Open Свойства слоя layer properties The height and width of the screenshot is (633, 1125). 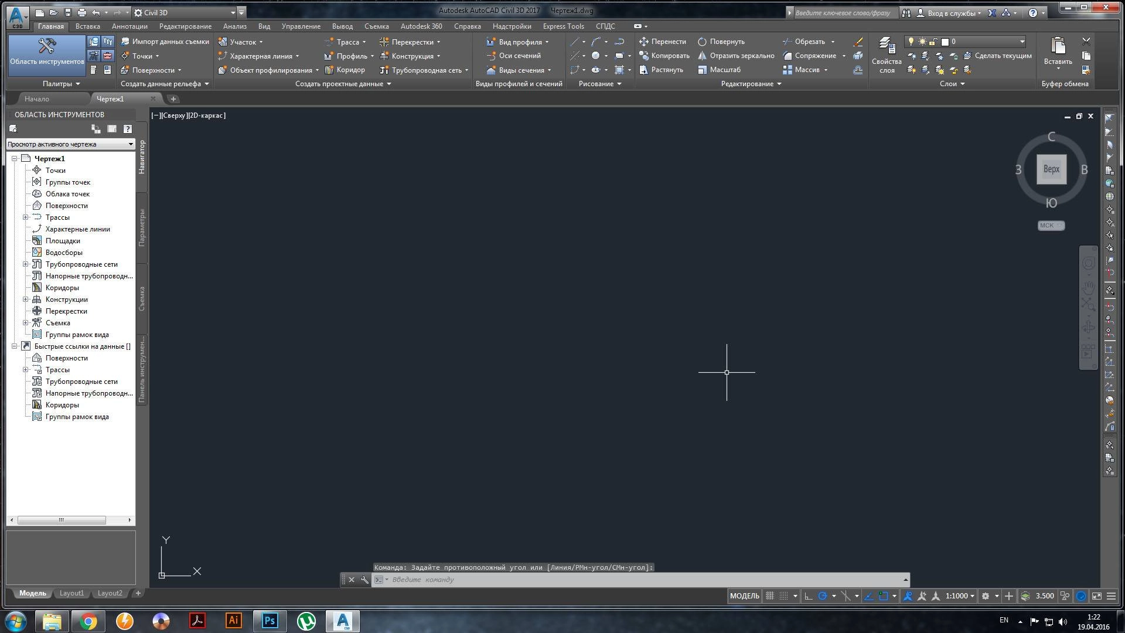coord(887,56)
